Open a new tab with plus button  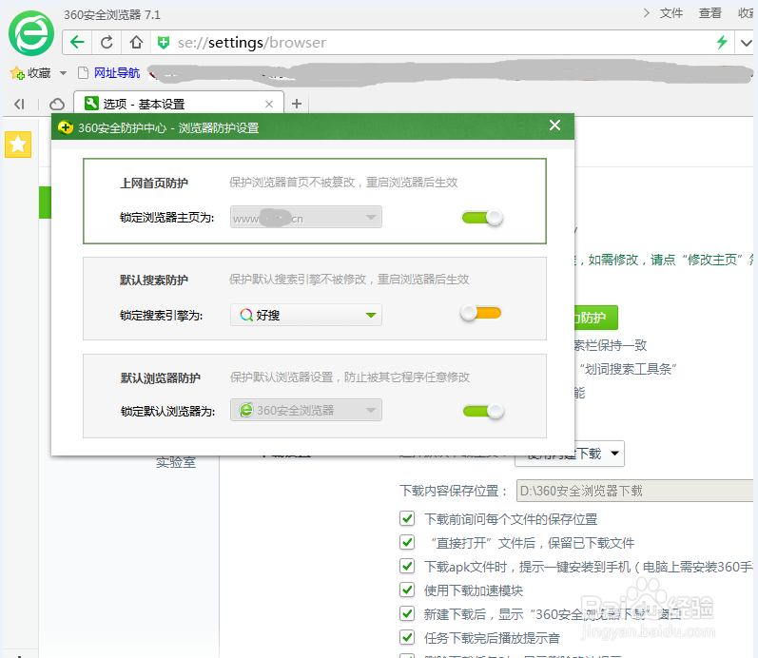(297, 104)
